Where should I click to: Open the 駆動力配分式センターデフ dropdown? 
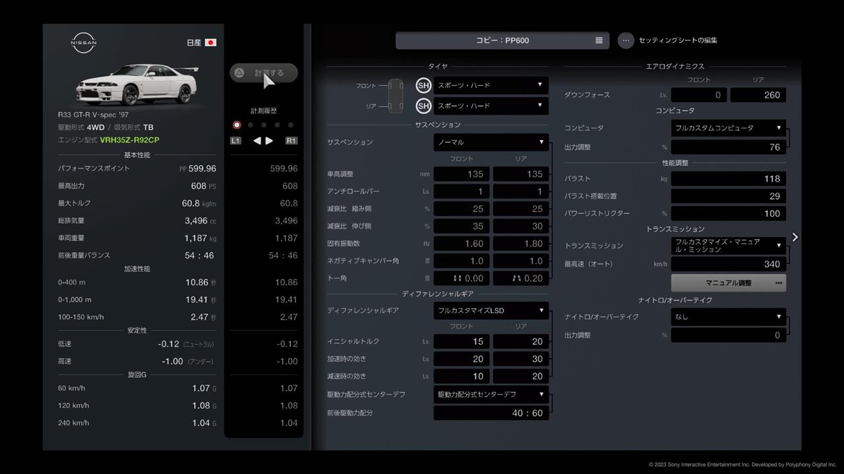pyautogui.click(x=491, y=394)
